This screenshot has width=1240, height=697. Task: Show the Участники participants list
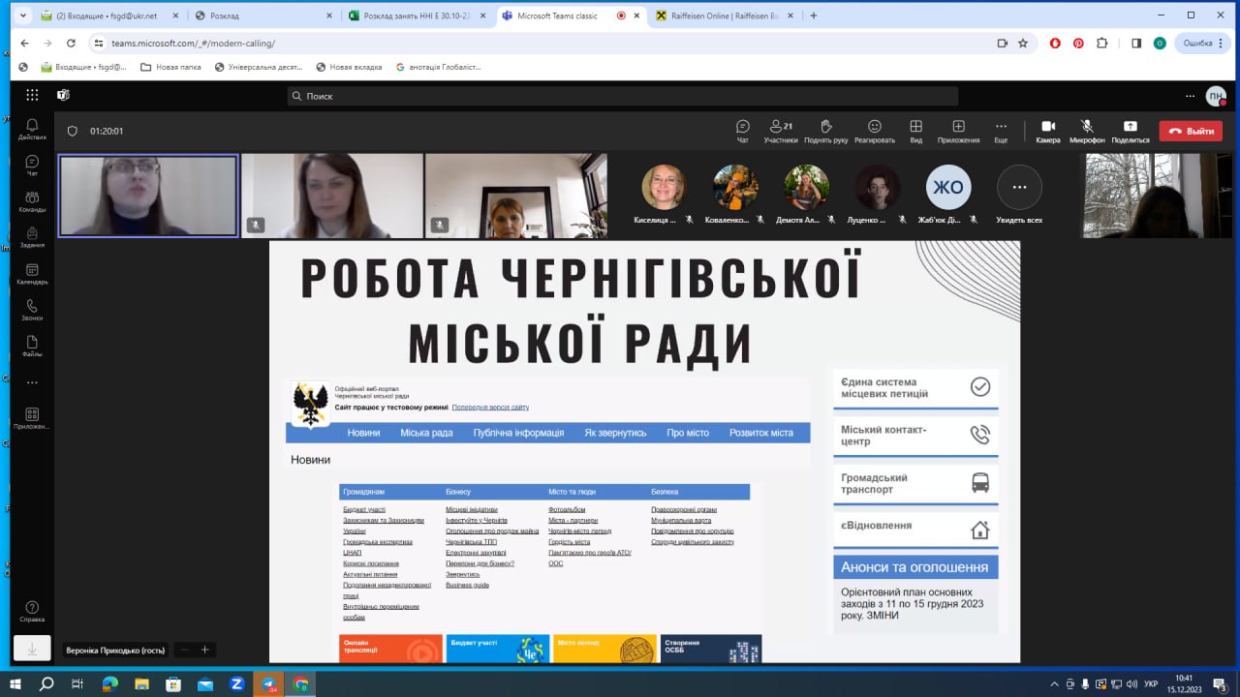780,131
